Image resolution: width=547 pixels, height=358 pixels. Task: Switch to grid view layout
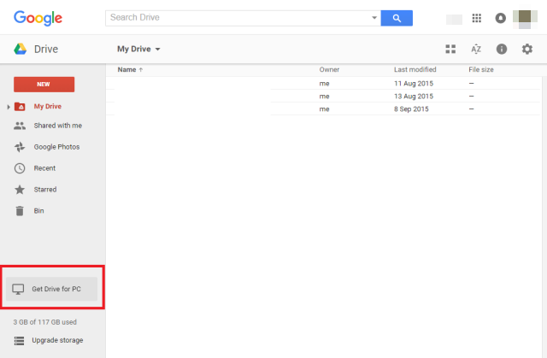tap(450, 49)
